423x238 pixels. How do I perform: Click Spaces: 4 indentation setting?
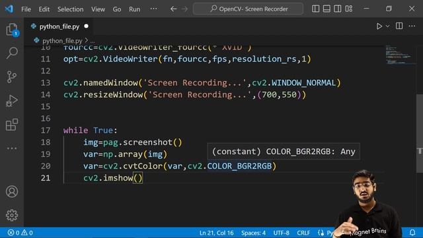click(253, 233)
